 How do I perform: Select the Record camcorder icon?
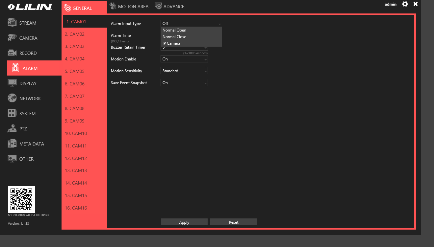point(12,53)
